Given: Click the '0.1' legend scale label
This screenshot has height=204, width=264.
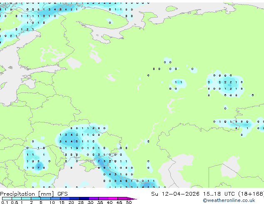Looking at the screenshot, I should pyautogui.click(x=5, y=202).
